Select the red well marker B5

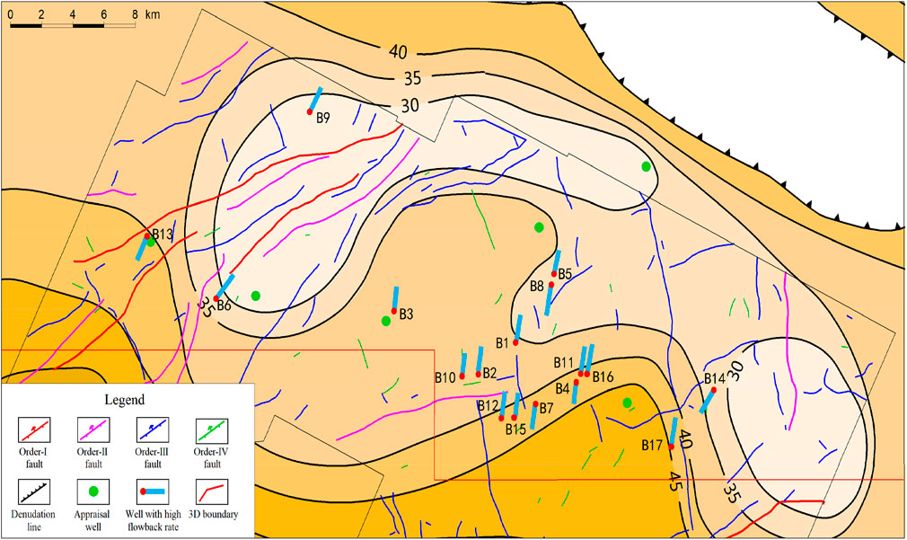point(553,274)
